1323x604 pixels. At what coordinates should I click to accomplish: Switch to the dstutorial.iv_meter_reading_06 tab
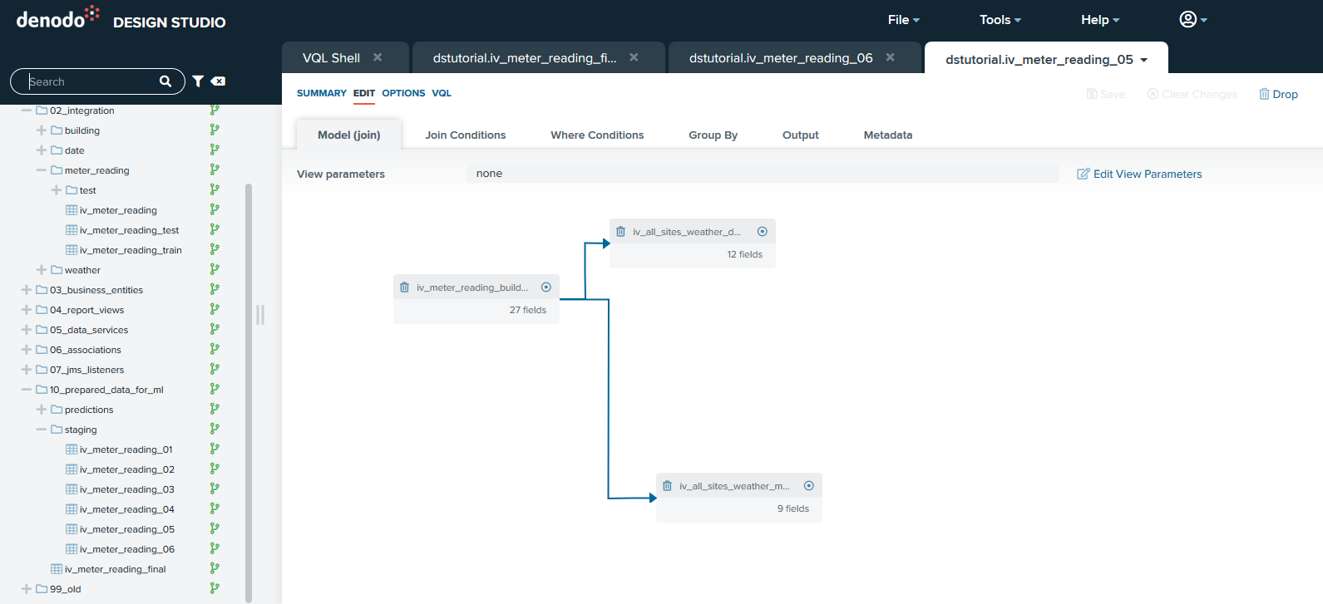[781, 57]
